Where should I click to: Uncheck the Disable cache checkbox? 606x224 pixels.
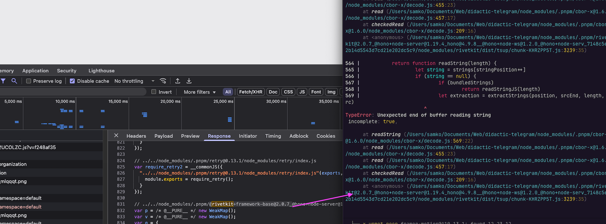[72, 81]
